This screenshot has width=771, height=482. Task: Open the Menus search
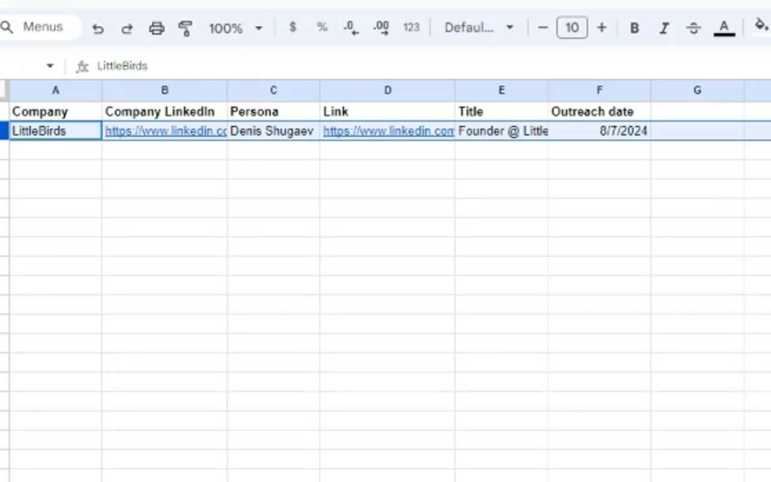[36, 27]
